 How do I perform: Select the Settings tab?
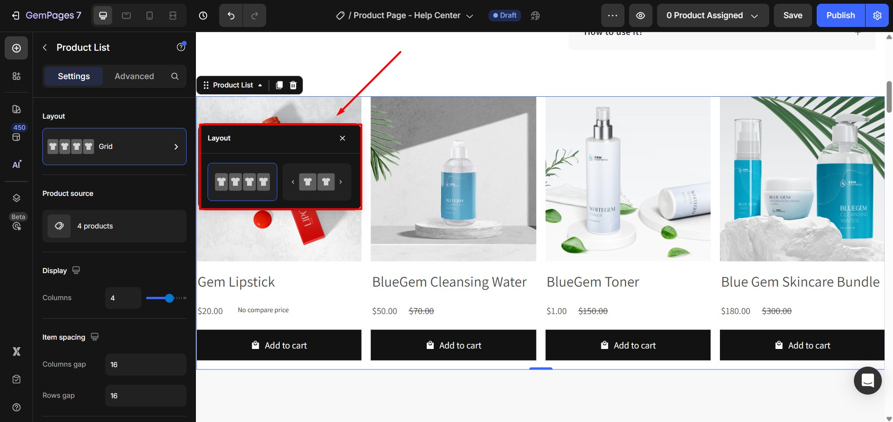73,76
